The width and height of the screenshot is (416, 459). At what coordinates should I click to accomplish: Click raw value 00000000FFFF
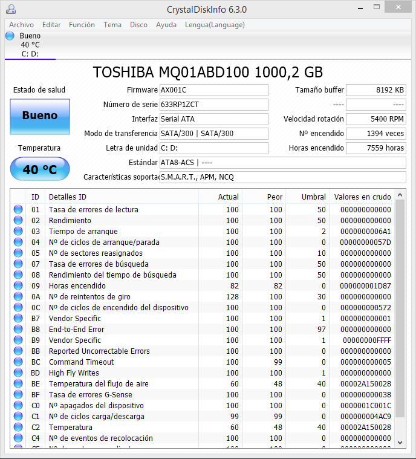pos(367,340)
